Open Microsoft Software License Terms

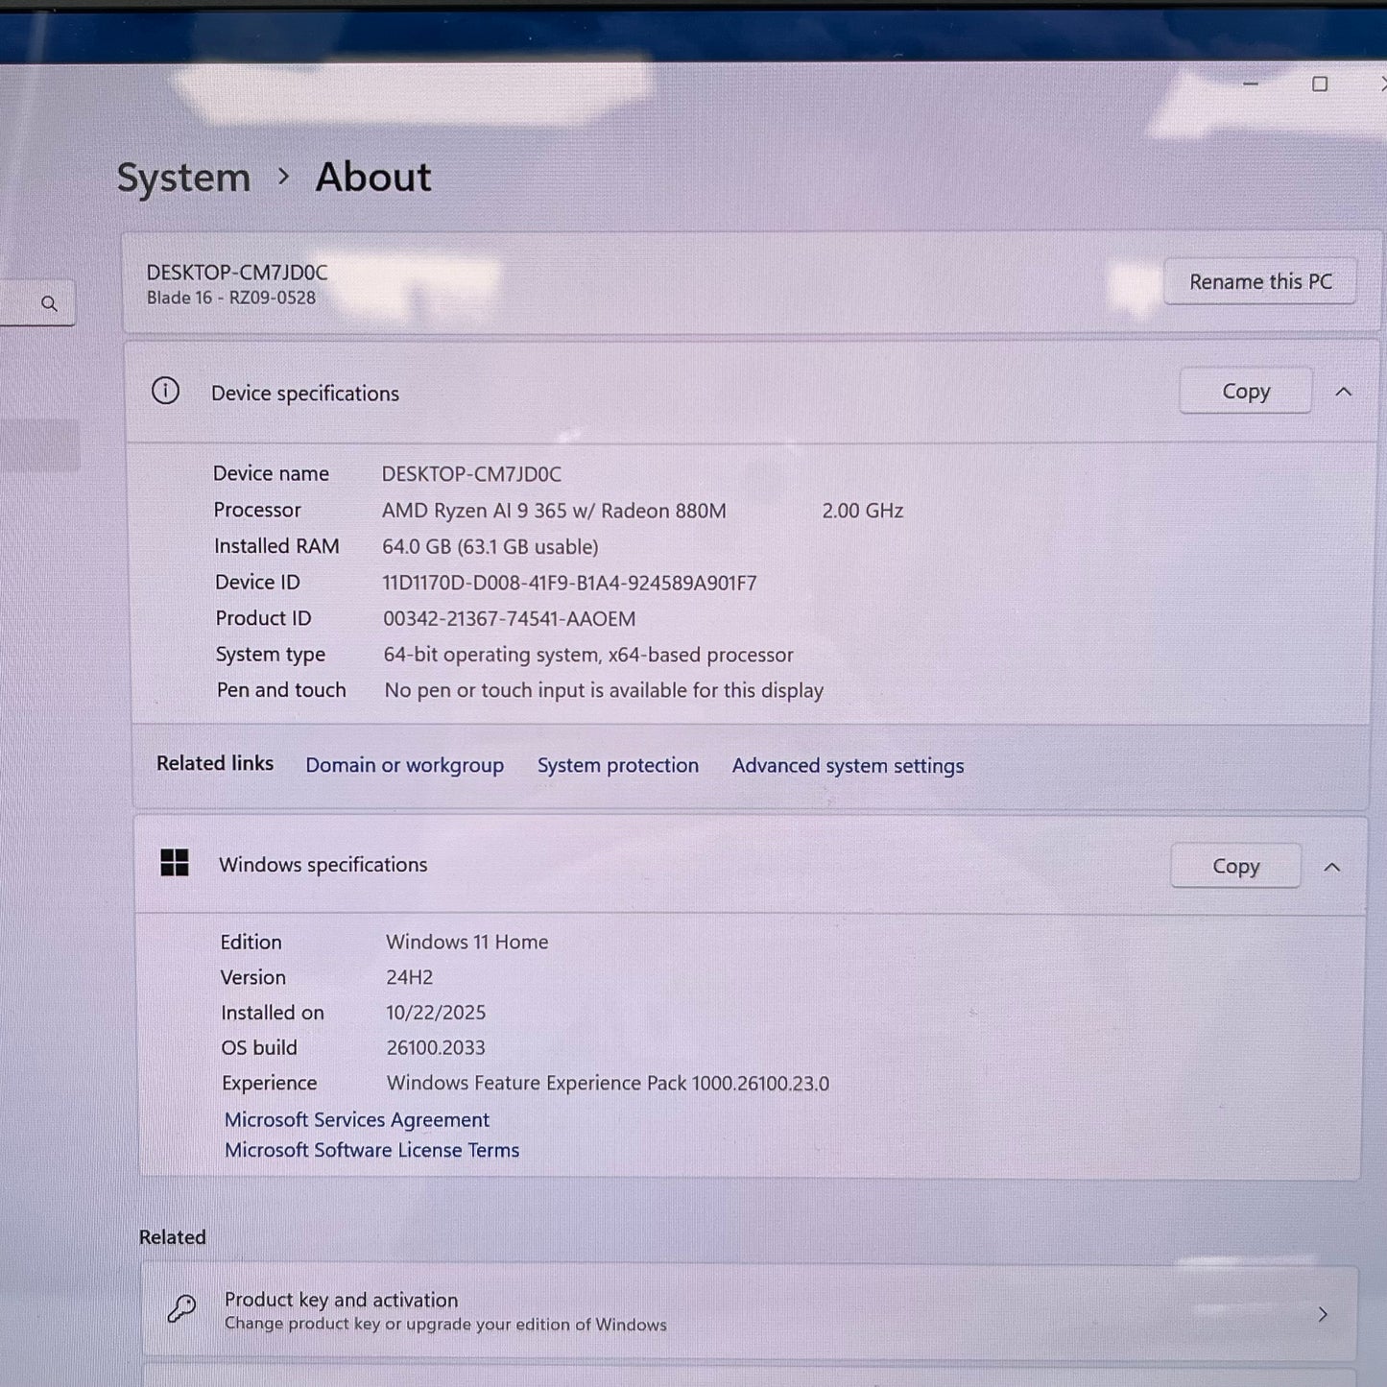371,1149
